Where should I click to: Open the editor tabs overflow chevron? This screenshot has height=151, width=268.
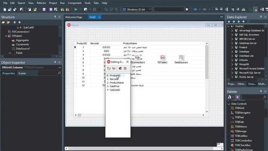pyautogui.click(x=222, y=17)
